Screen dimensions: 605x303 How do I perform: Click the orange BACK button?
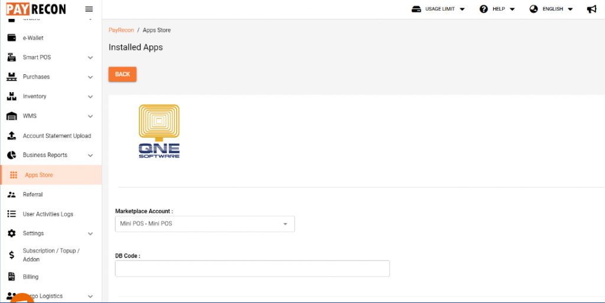coord(122,74)
